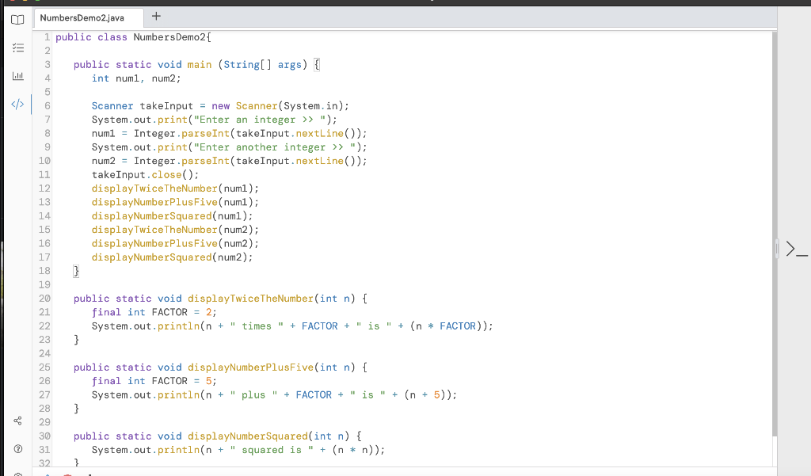Screen dimensions: 811x476
Task: Select the code editor </> icon
Action: (x=17, y=104)
